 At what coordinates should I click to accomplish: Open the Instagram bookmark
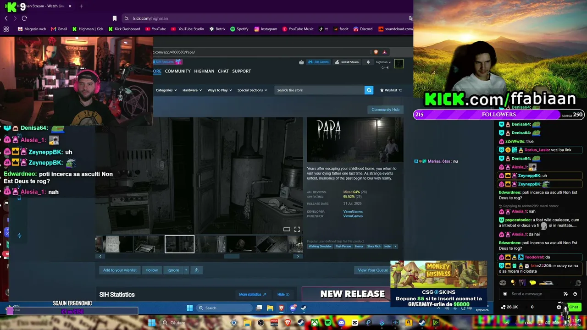point(266,29)
